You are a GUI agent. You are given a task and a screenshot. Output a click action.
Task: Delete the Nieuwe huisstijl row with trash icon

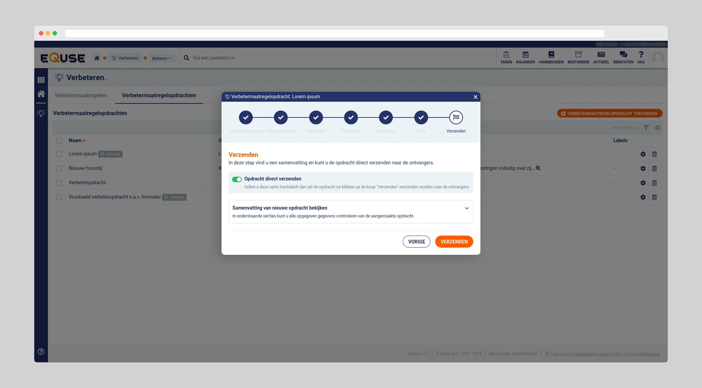(654, 168)
